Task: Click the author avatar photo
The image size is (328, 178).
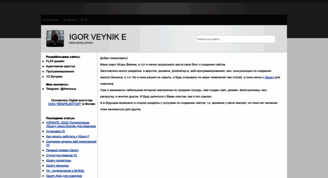Action: (55, 39)
